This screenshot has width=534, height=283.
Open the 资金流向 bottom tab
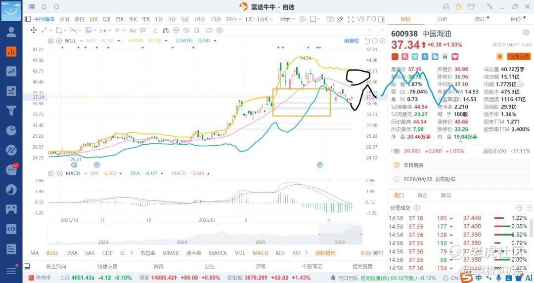click(x=56, y=267)
